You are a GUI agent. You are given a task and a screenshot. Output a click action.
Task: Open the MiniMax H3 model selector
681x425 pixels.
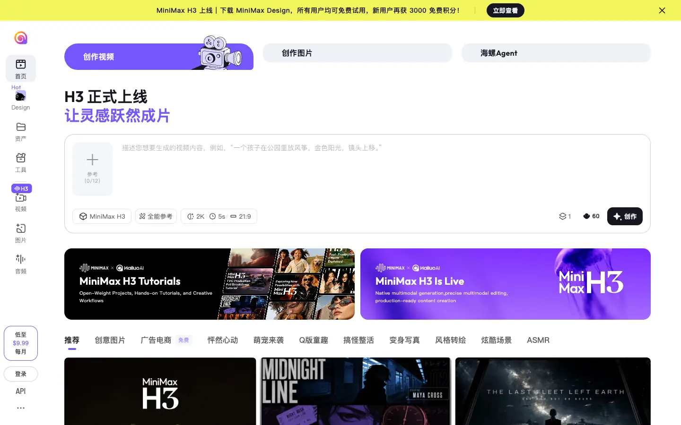point(102,216)
